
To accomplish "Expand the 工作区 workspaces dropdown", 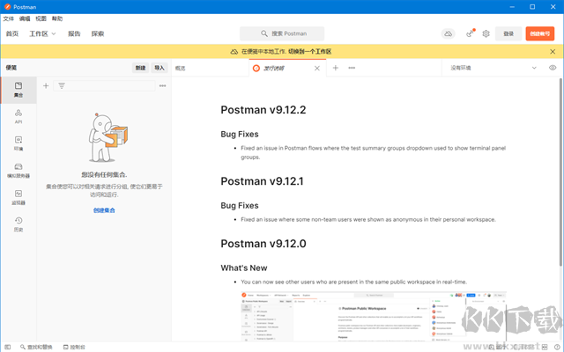I will tap(42, 33).
